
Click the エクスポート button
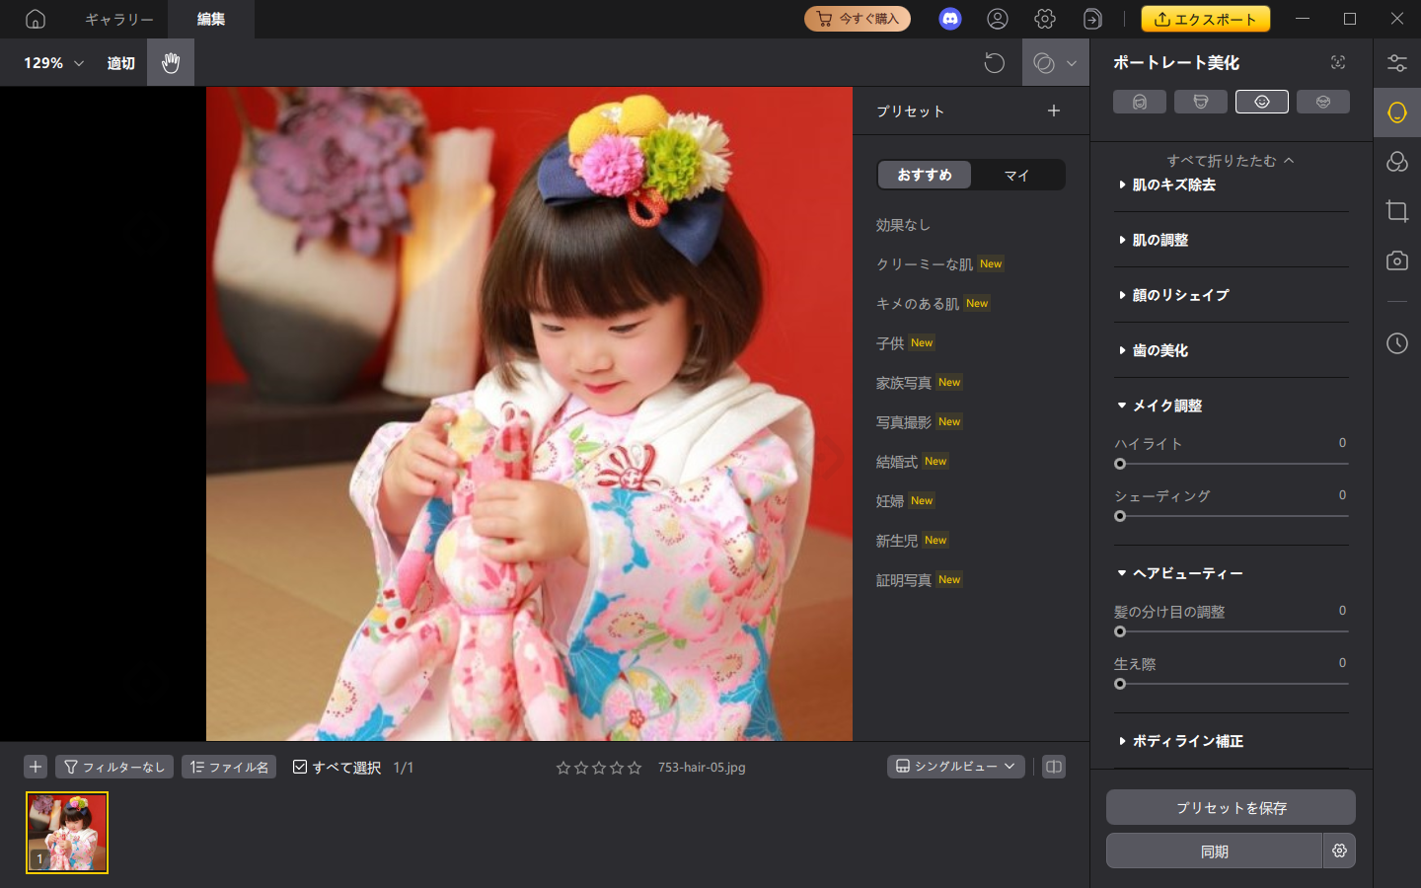pos(1205,18)
